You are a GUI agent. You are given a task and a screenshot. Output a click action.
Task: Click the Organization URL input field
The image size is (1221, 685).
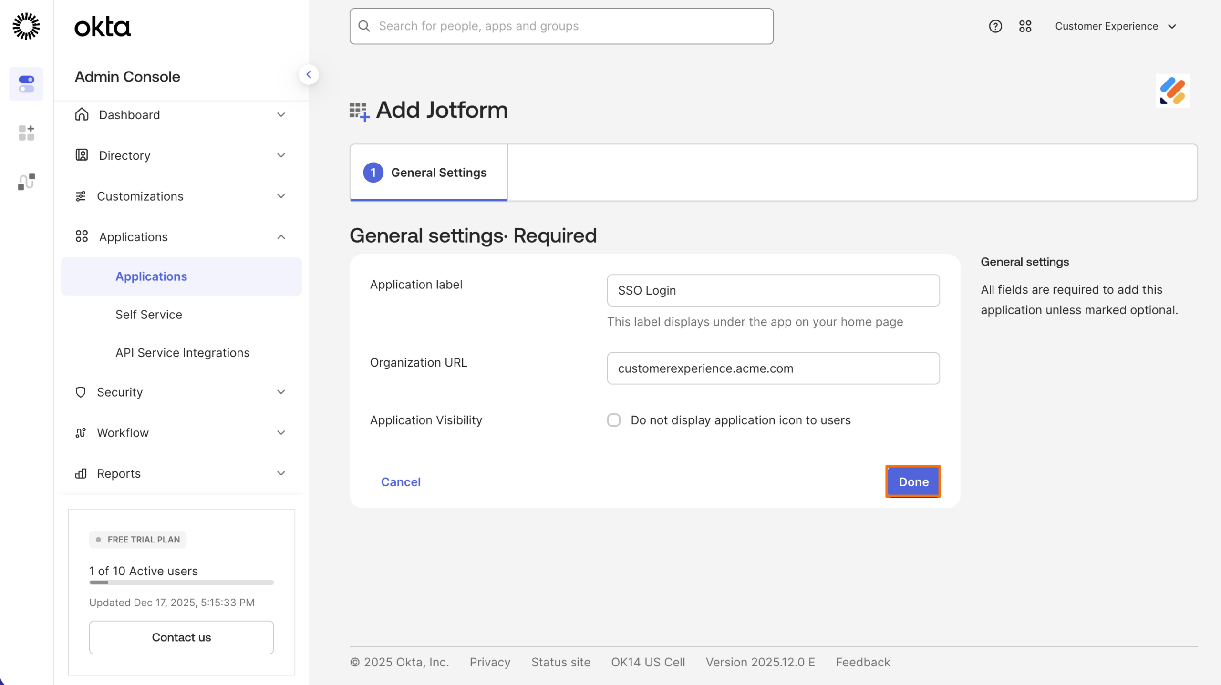(x=773, y=368)
